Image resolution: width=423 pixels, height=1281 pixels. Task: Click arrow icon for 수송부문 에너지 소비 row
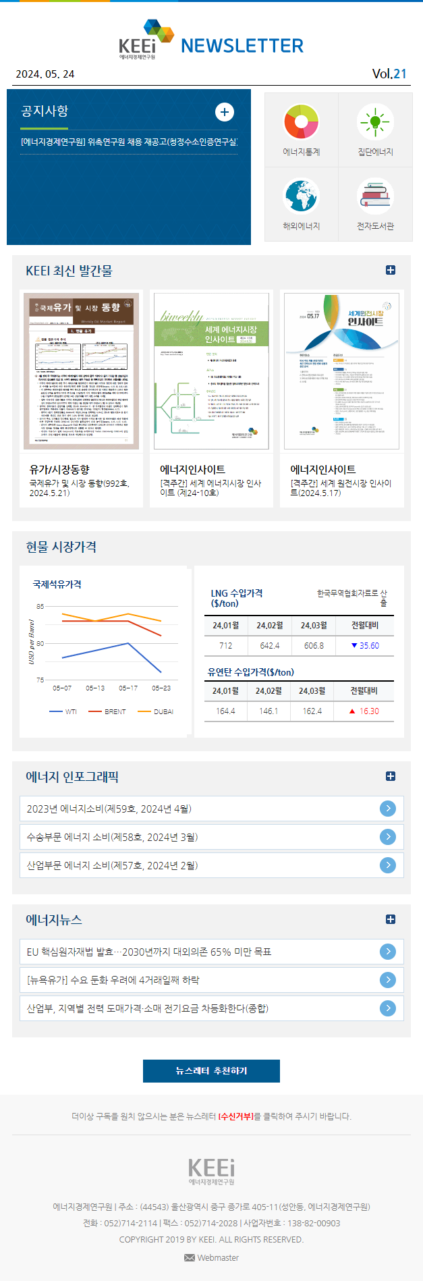(388, 837)
